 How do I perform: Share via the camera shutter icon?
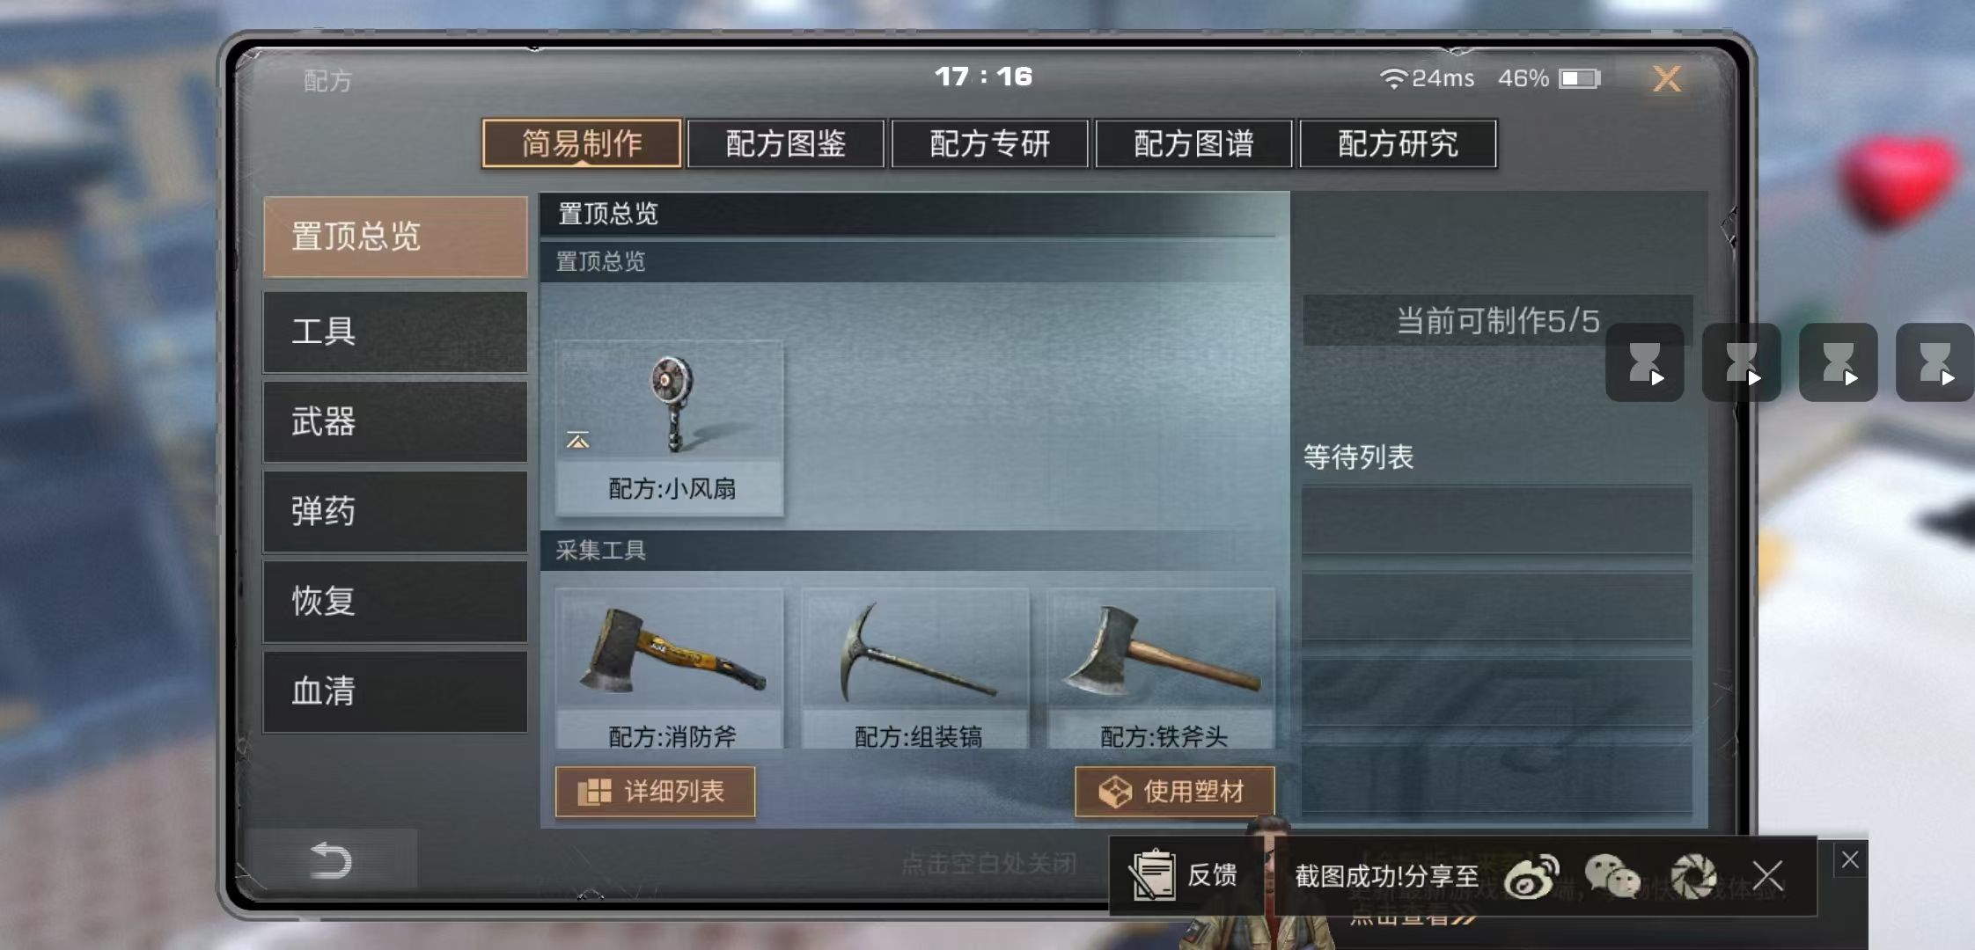(x=1693, y=877)
